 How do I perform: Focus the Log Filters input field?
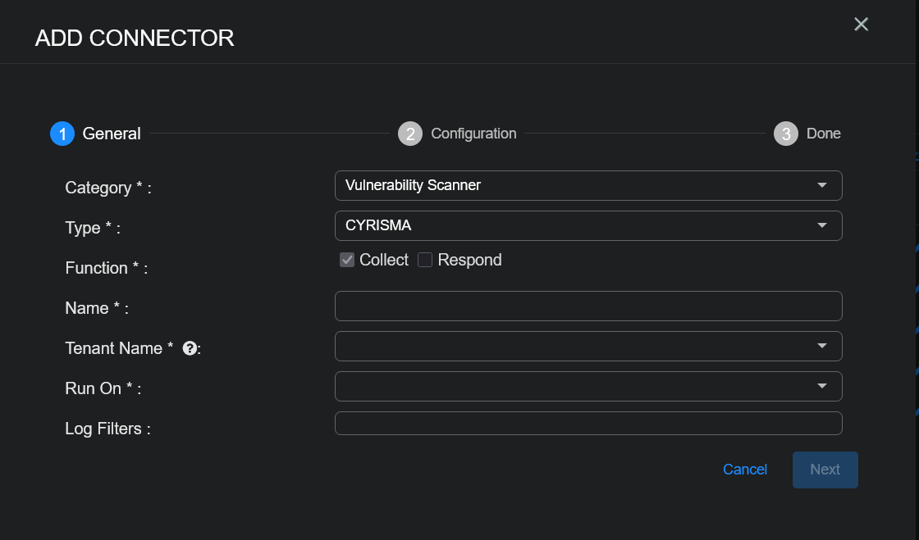(x=588, y=423)
